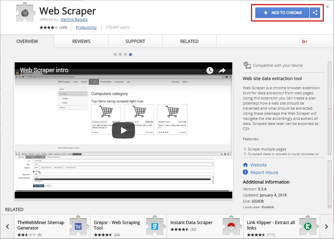Select the fourth highlighted carousel dot
The height and width of the screenshot is (239, 334).
pos(131,54)
